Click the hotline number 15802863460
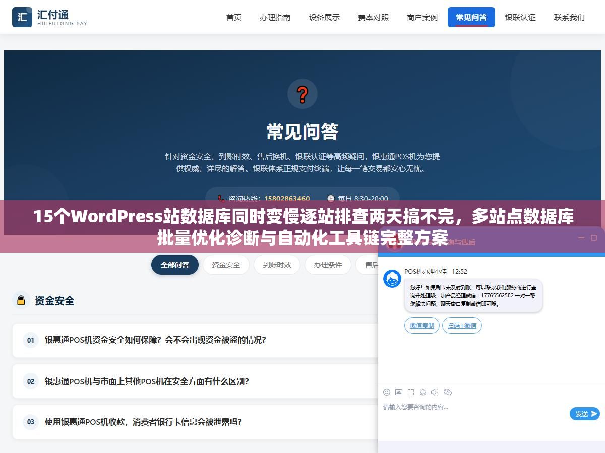 pyautogui.click(x=287, y=199)
